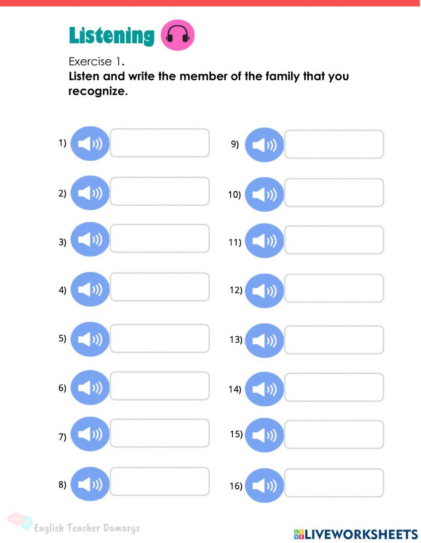421x543 pixels.
Task: Click answer box for item 2
Action: tap(160, 191)
